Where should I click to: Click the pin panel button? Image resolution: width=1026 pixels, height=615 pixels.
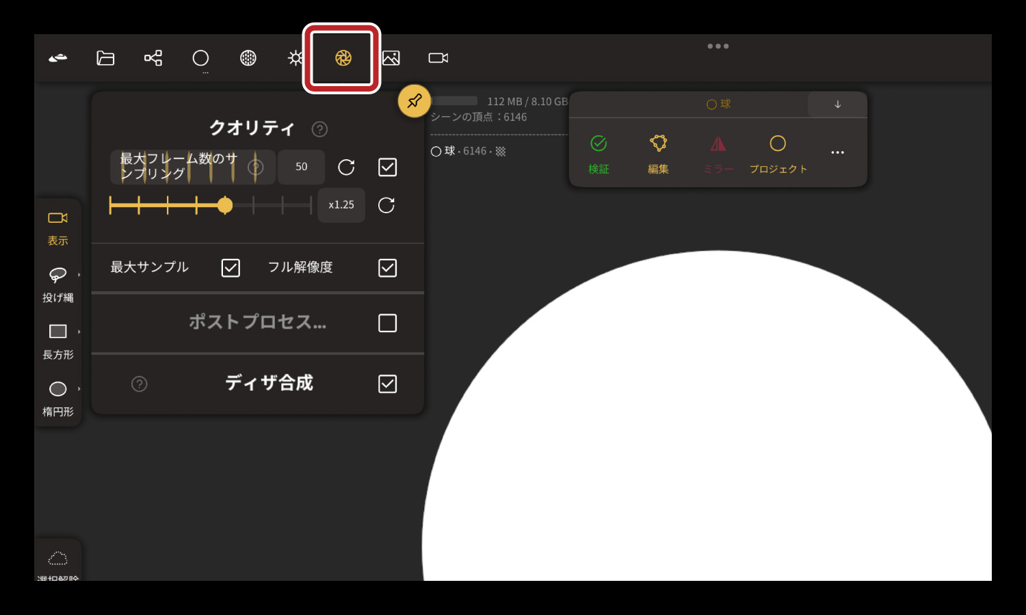coord(415,101)
